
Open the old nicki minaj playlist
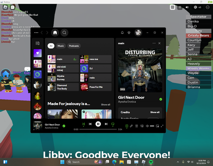[63, 68]
